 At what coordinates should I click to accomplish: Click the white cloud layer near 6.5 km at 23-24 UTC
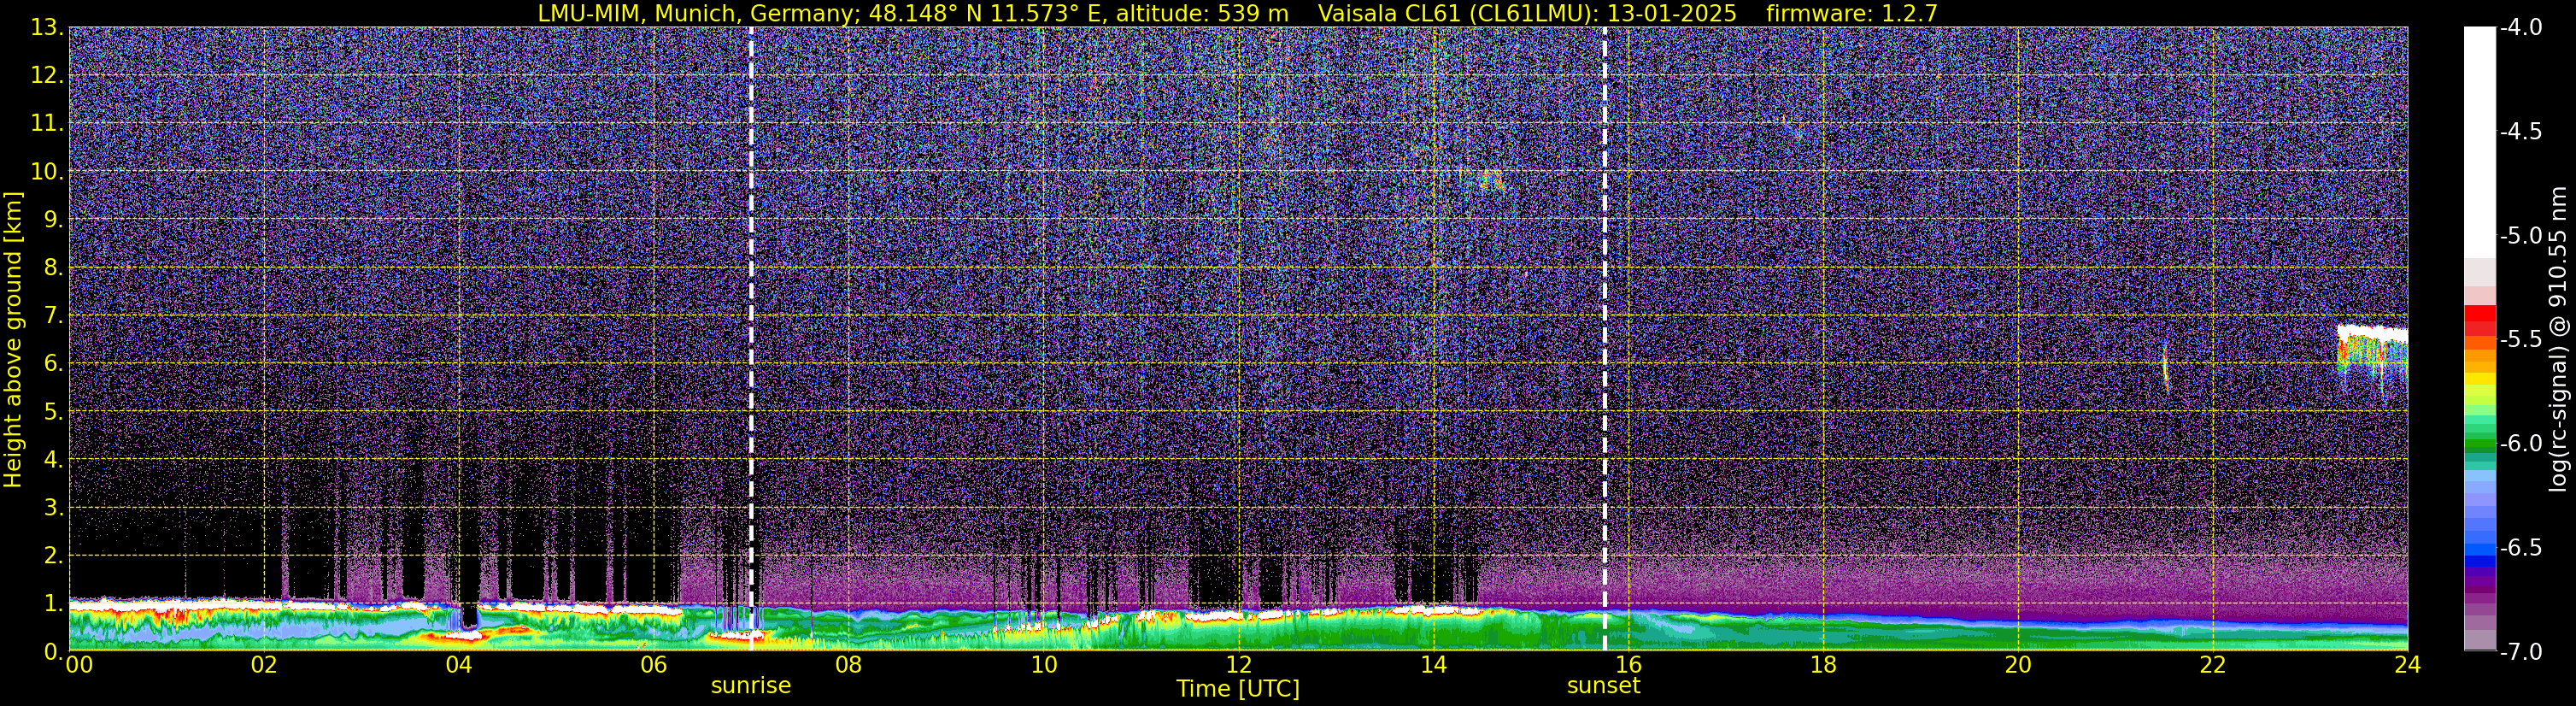click(2371, 334)
